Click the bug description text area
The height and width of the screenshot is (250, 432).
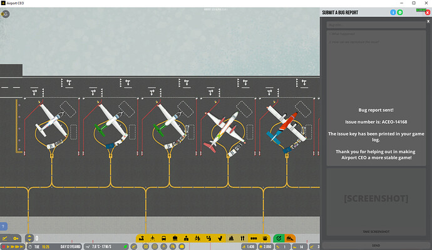[376, 98]
